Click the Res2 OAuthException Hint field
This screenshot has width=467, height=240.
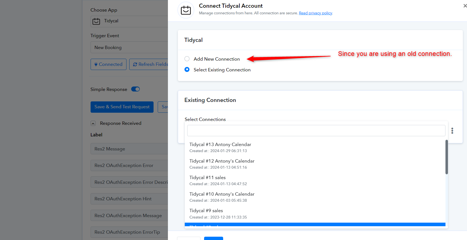(129, 199)
